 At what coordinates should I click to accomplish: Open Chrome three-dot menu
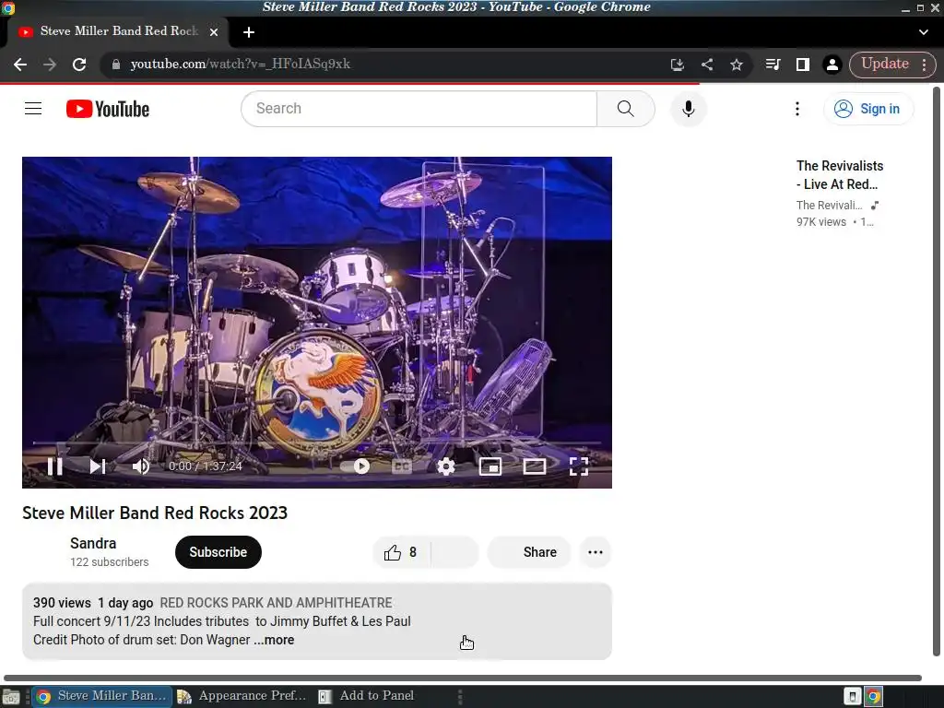(x=924, y=65)
